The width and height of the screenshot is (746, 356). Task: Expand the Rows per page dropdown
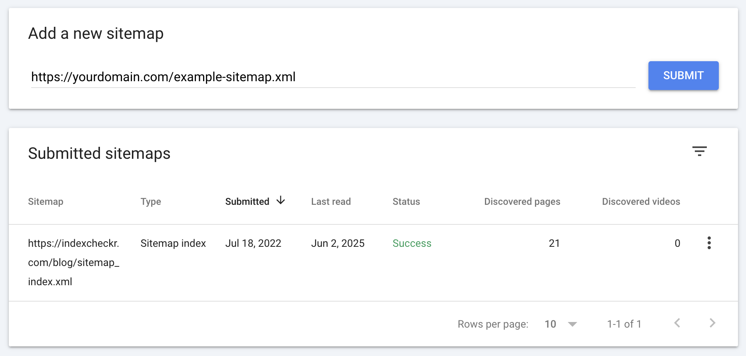click(561, 324)
